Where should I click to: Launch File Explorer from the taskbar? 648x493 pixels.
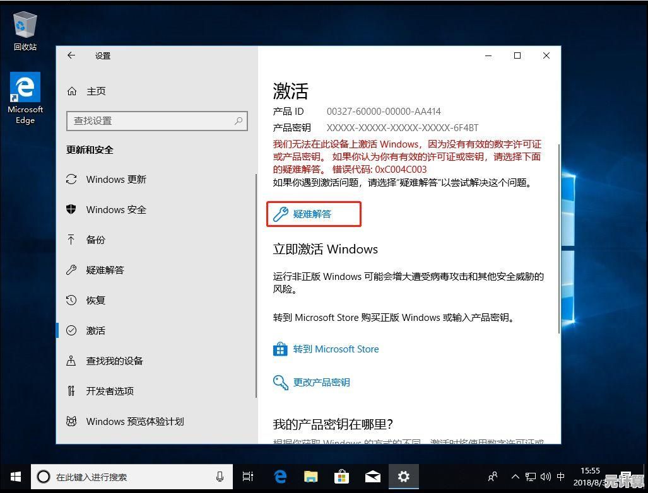pyautogui.click(x=310, y=477)
